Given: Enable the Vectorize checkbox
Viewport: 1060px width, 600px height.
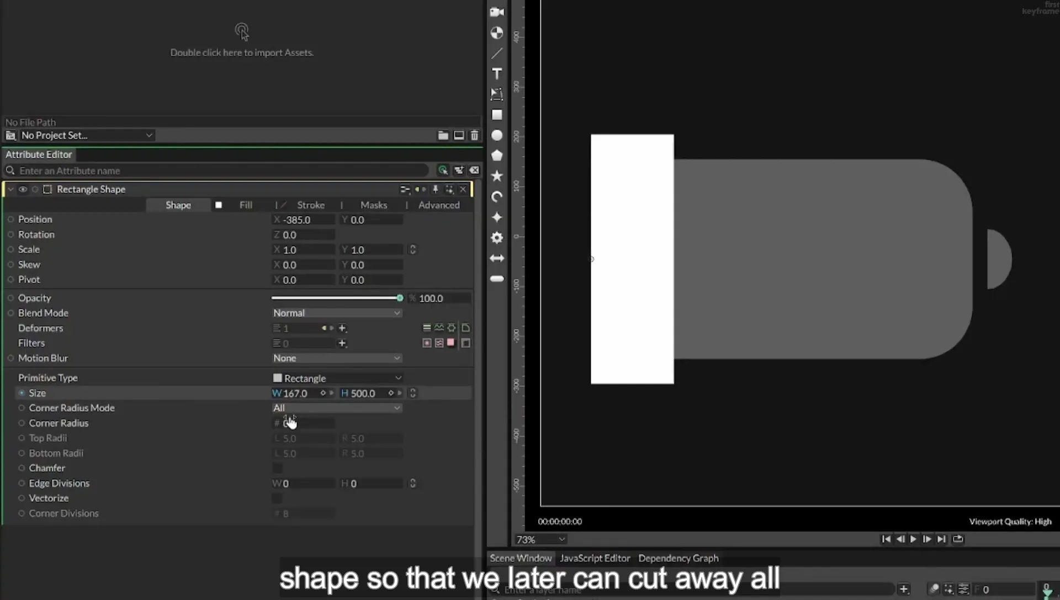Looking at the screenshot, I should click(277, 499).
